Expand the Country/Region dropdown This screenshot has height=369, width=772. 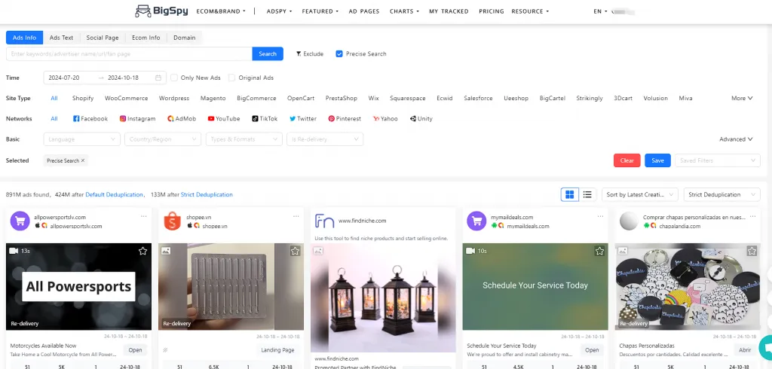[163, 139]
